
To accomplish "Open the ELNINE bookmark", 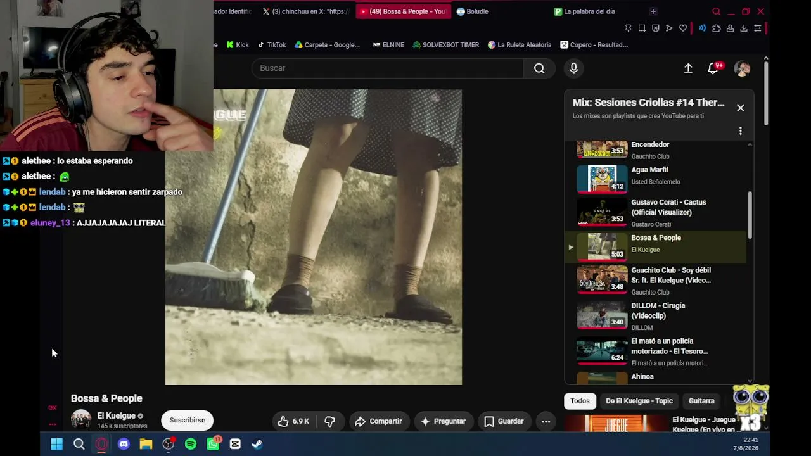I will click(388, 45).
